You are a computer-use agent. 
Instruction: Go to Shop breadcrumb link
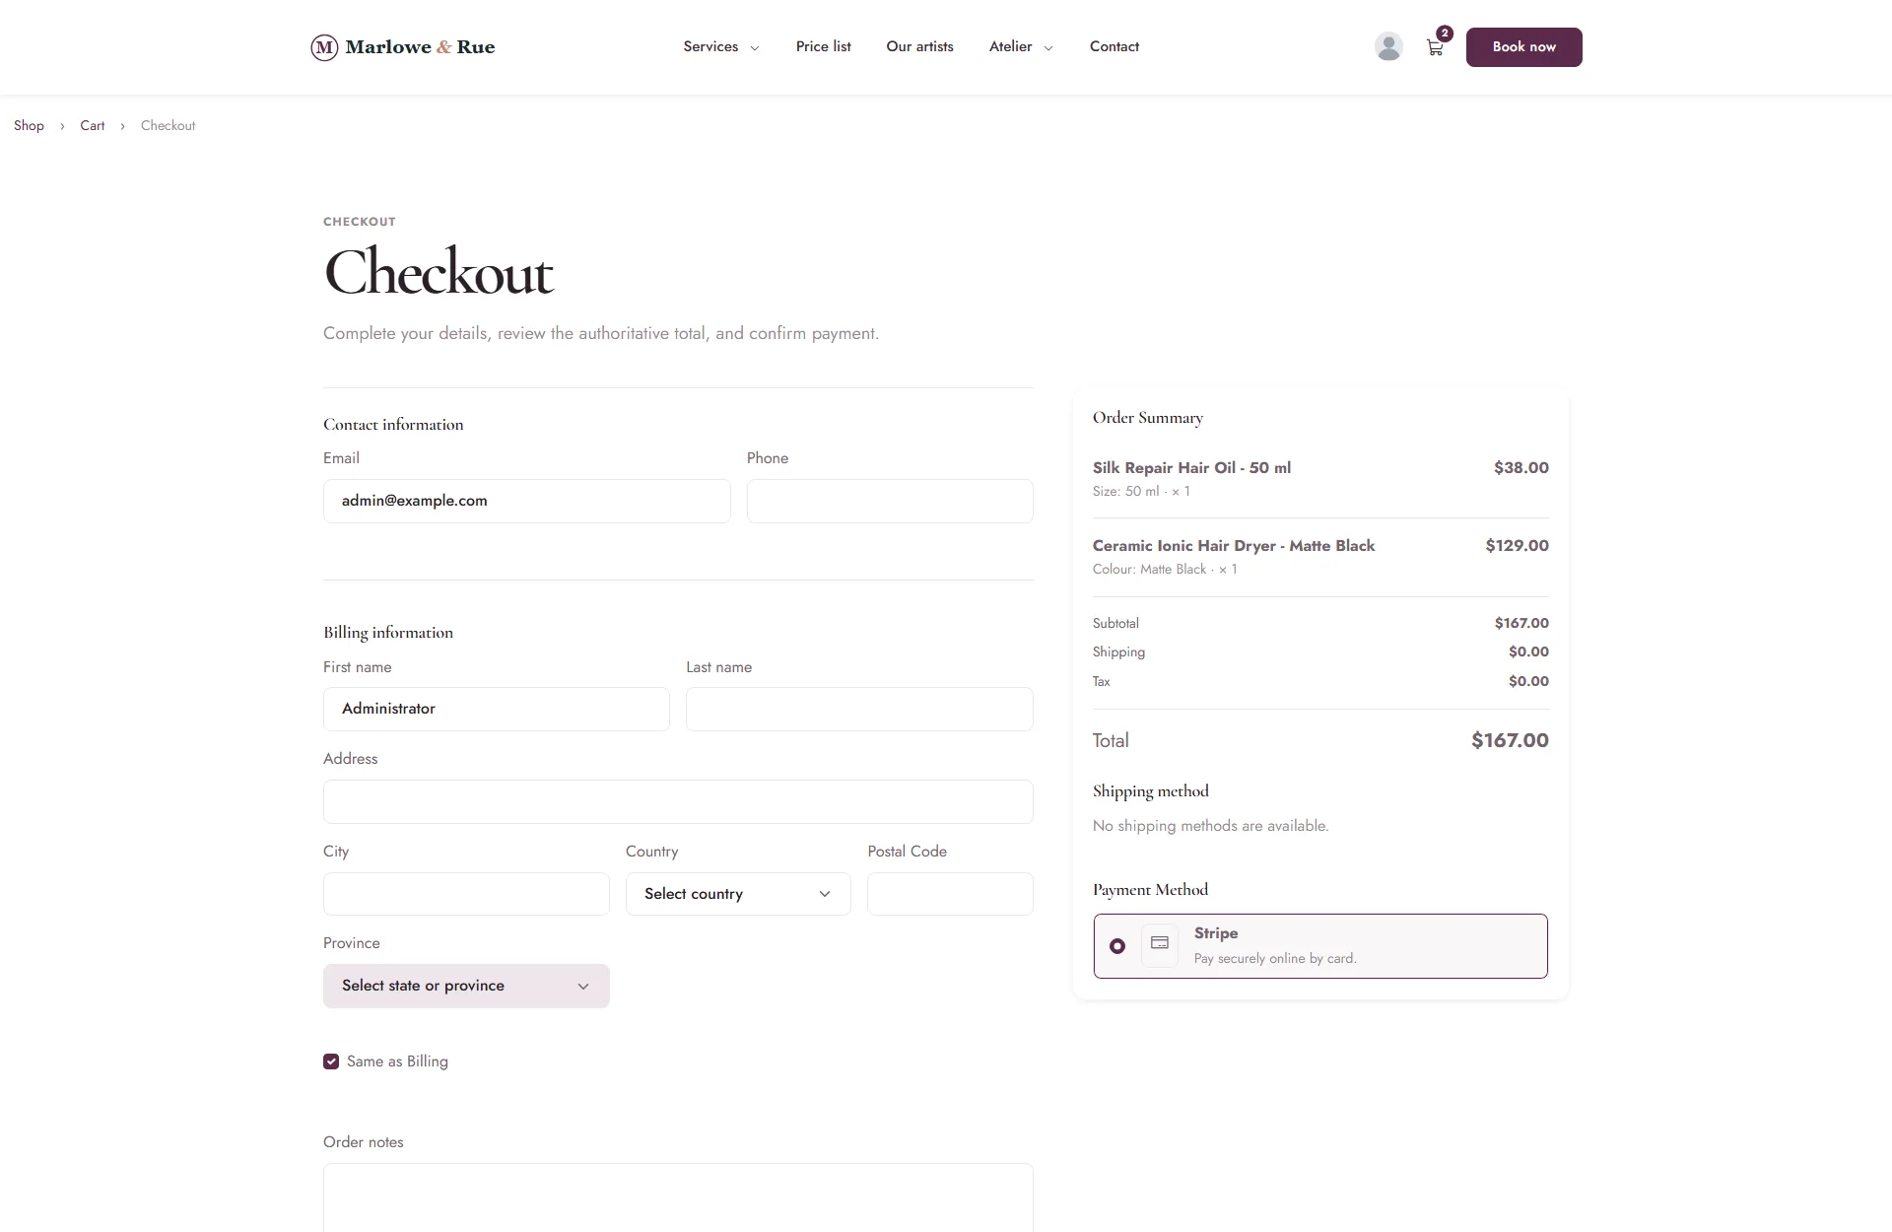pos(29,125)
